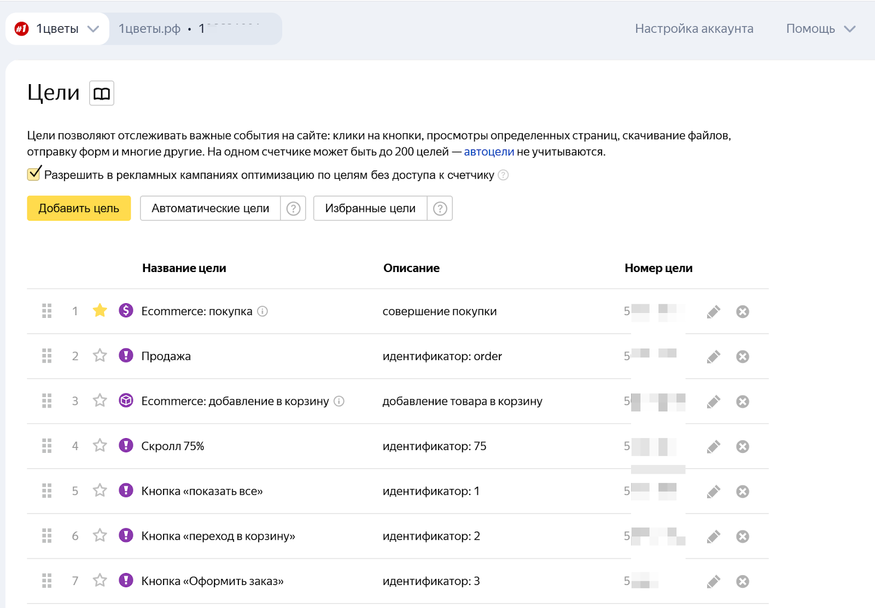The width and height of the screenshot is (875, 608).
Task: Open the Помощь dropdown menu
Action: [x=820, y=29]
